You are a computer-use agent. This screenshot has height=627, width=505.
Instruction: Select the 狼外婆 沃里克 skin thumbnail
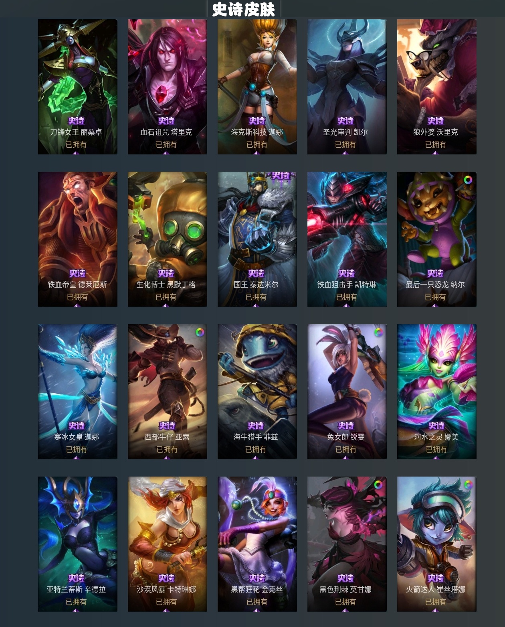tap(437, 87)
